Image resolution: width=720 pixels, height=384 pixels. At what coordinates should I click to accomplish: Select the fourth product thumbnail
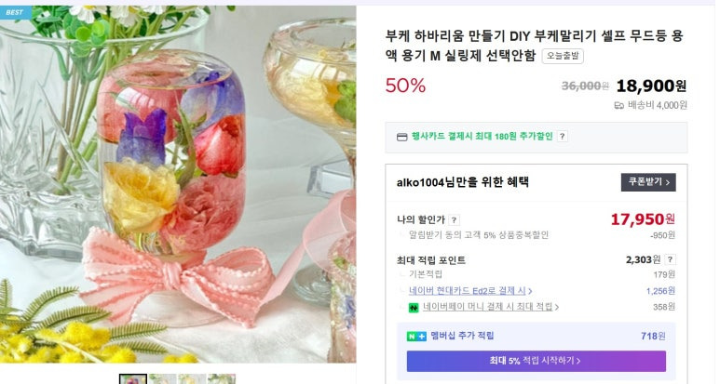click(222, 379)
